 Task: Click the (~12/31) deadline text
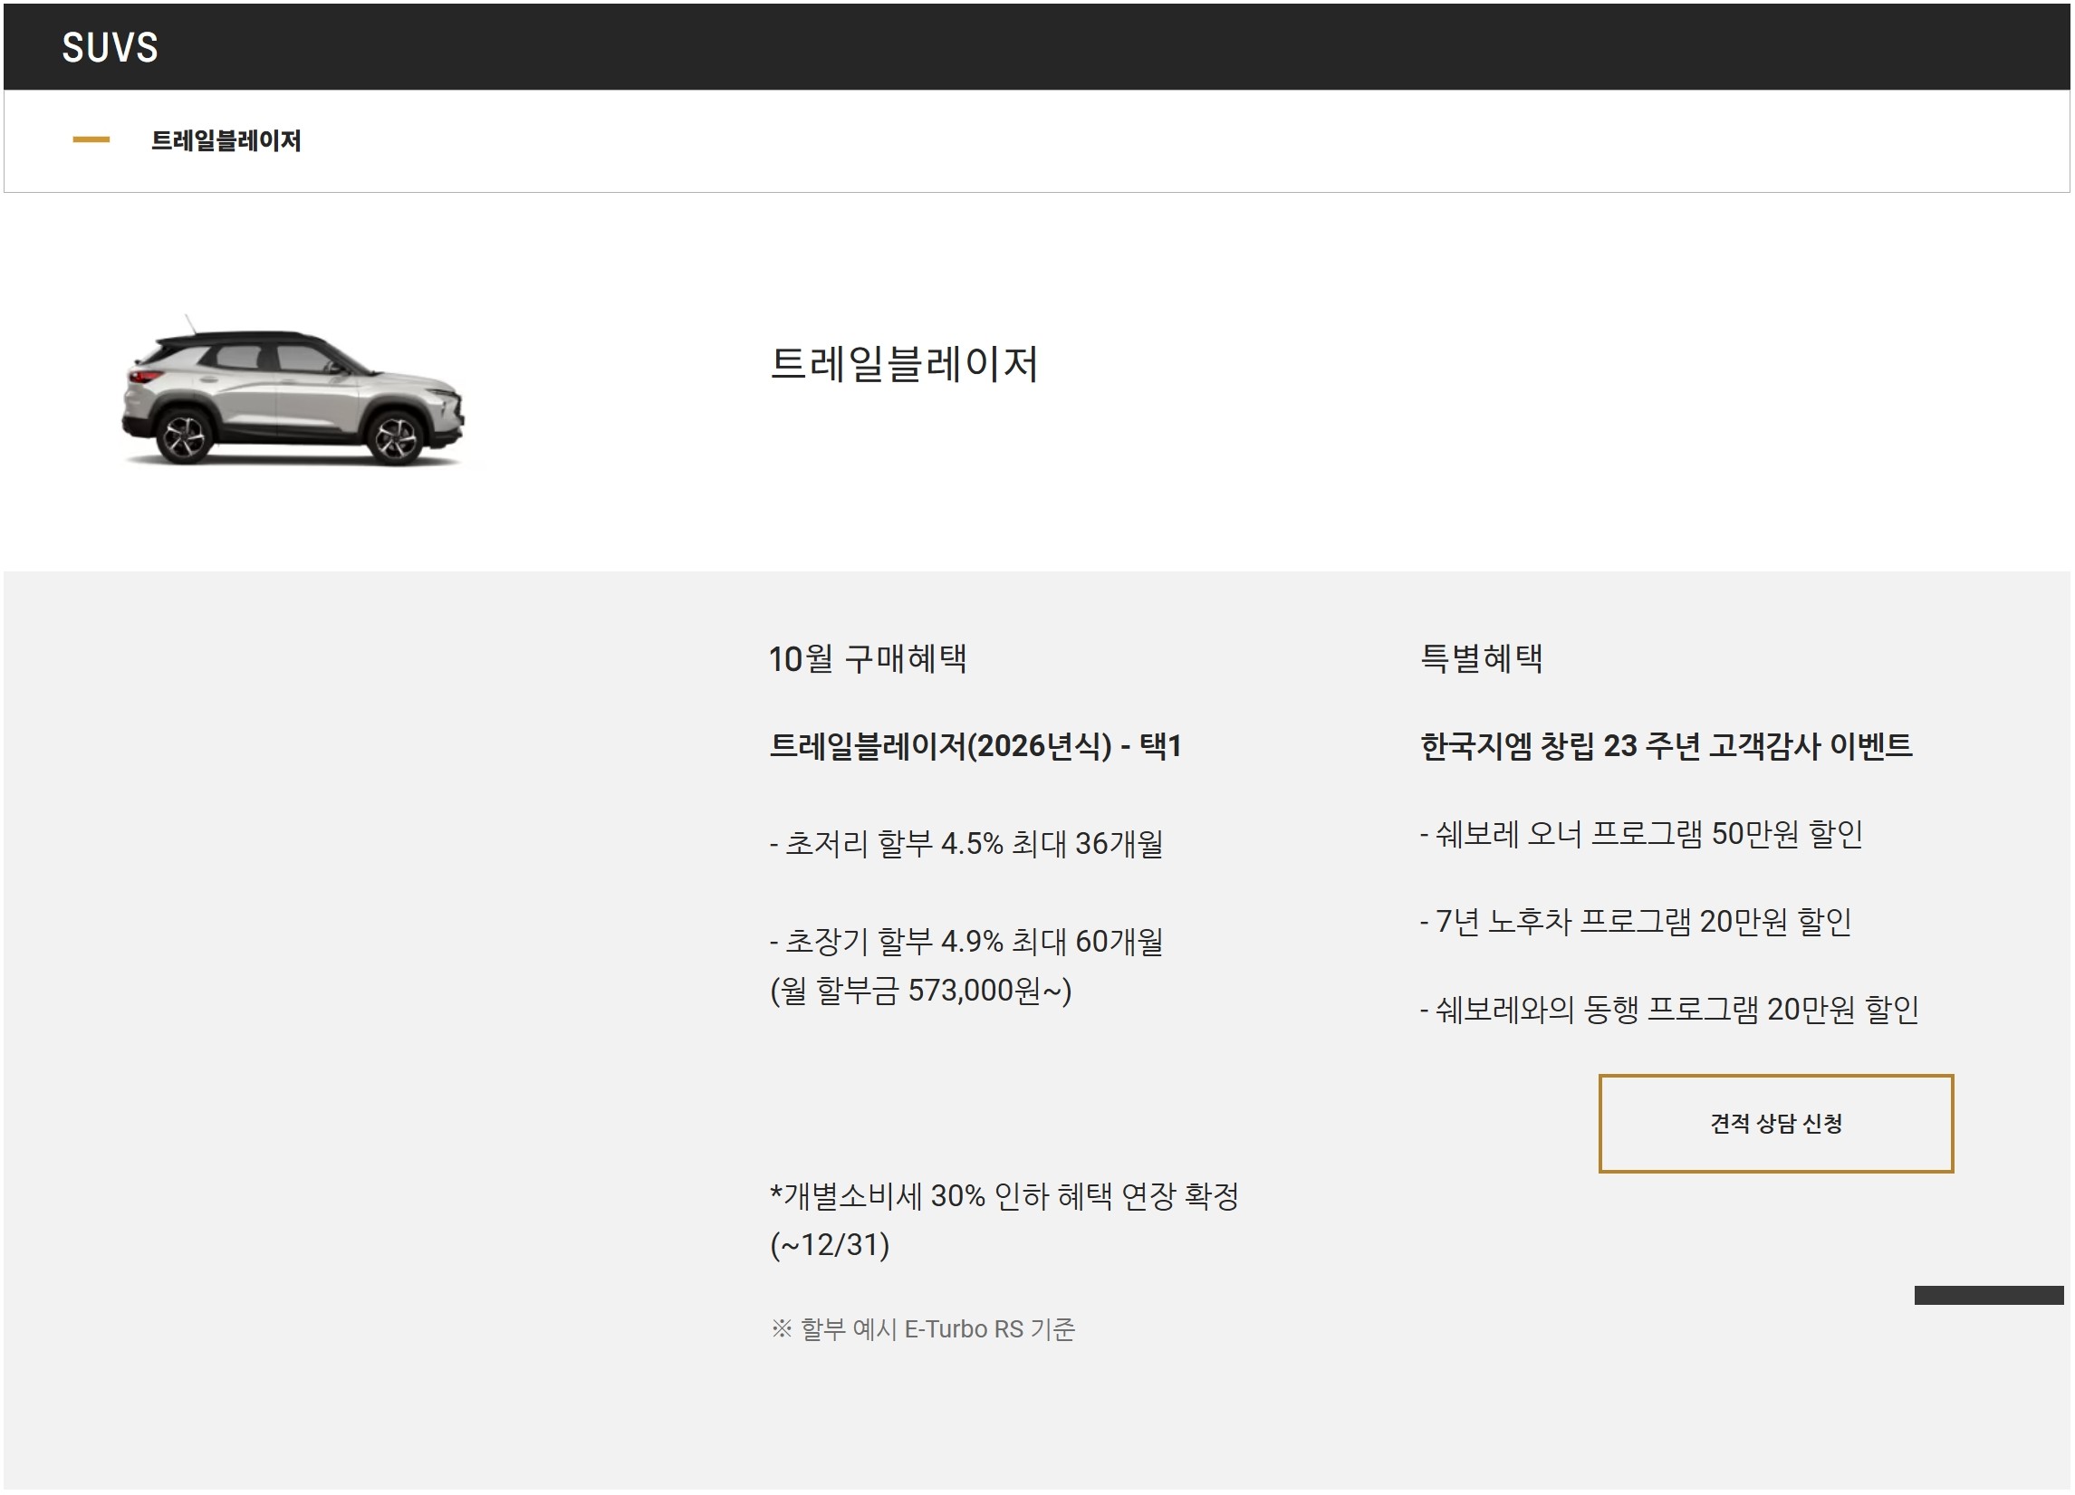[830, 1245]
